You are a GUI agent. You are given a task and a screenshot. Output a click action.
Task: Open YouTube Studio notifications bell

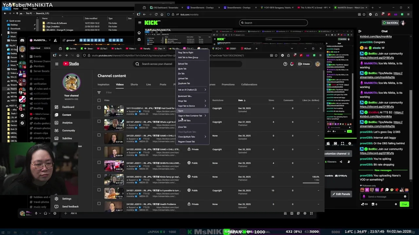click(292, 64)
